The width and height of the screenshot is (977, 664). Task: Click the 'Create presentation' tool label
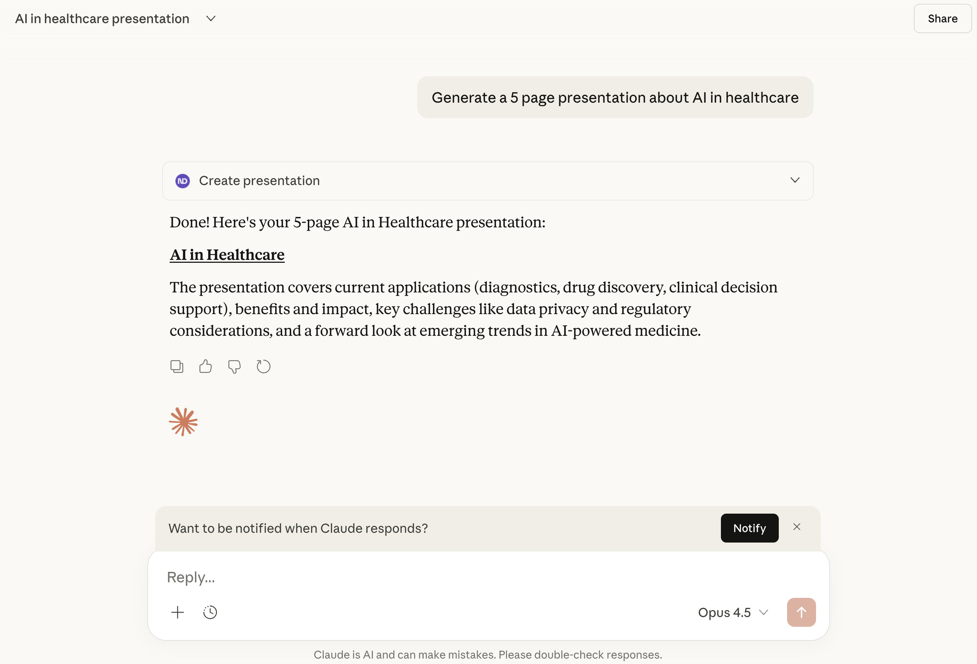point(259,181)
